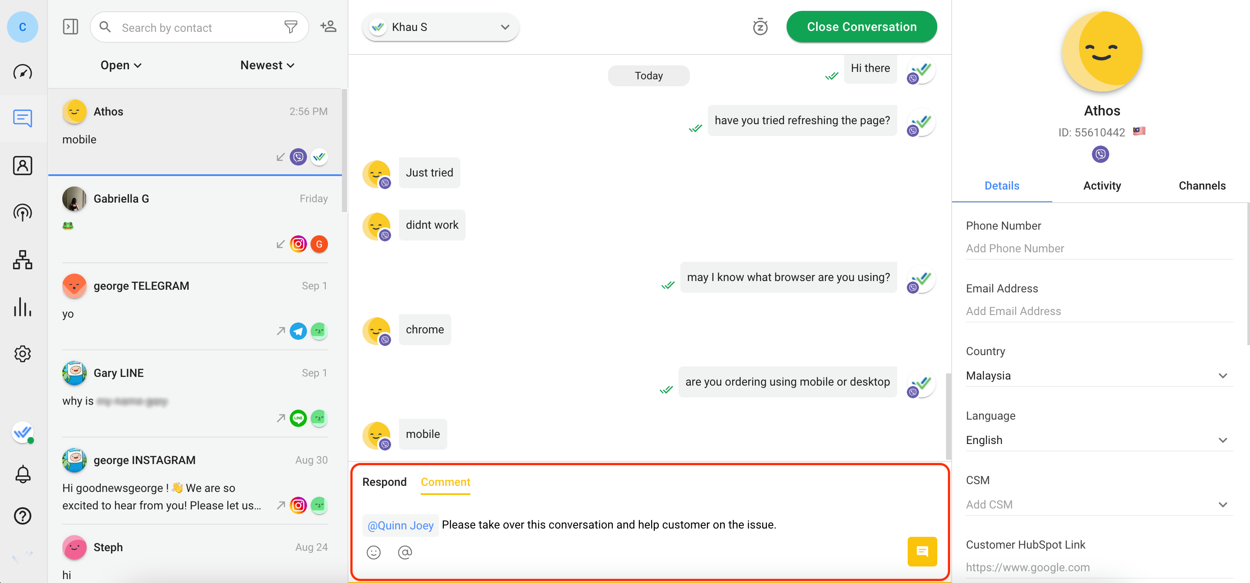This screenshot has height=583, width=1250.
Task: Click the yellow send comment button
Action: (x=922, y=552)
